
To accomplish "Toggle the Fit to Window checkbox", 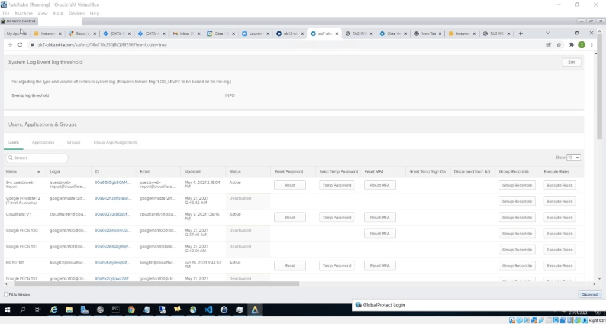I will (x=7, y=294).
